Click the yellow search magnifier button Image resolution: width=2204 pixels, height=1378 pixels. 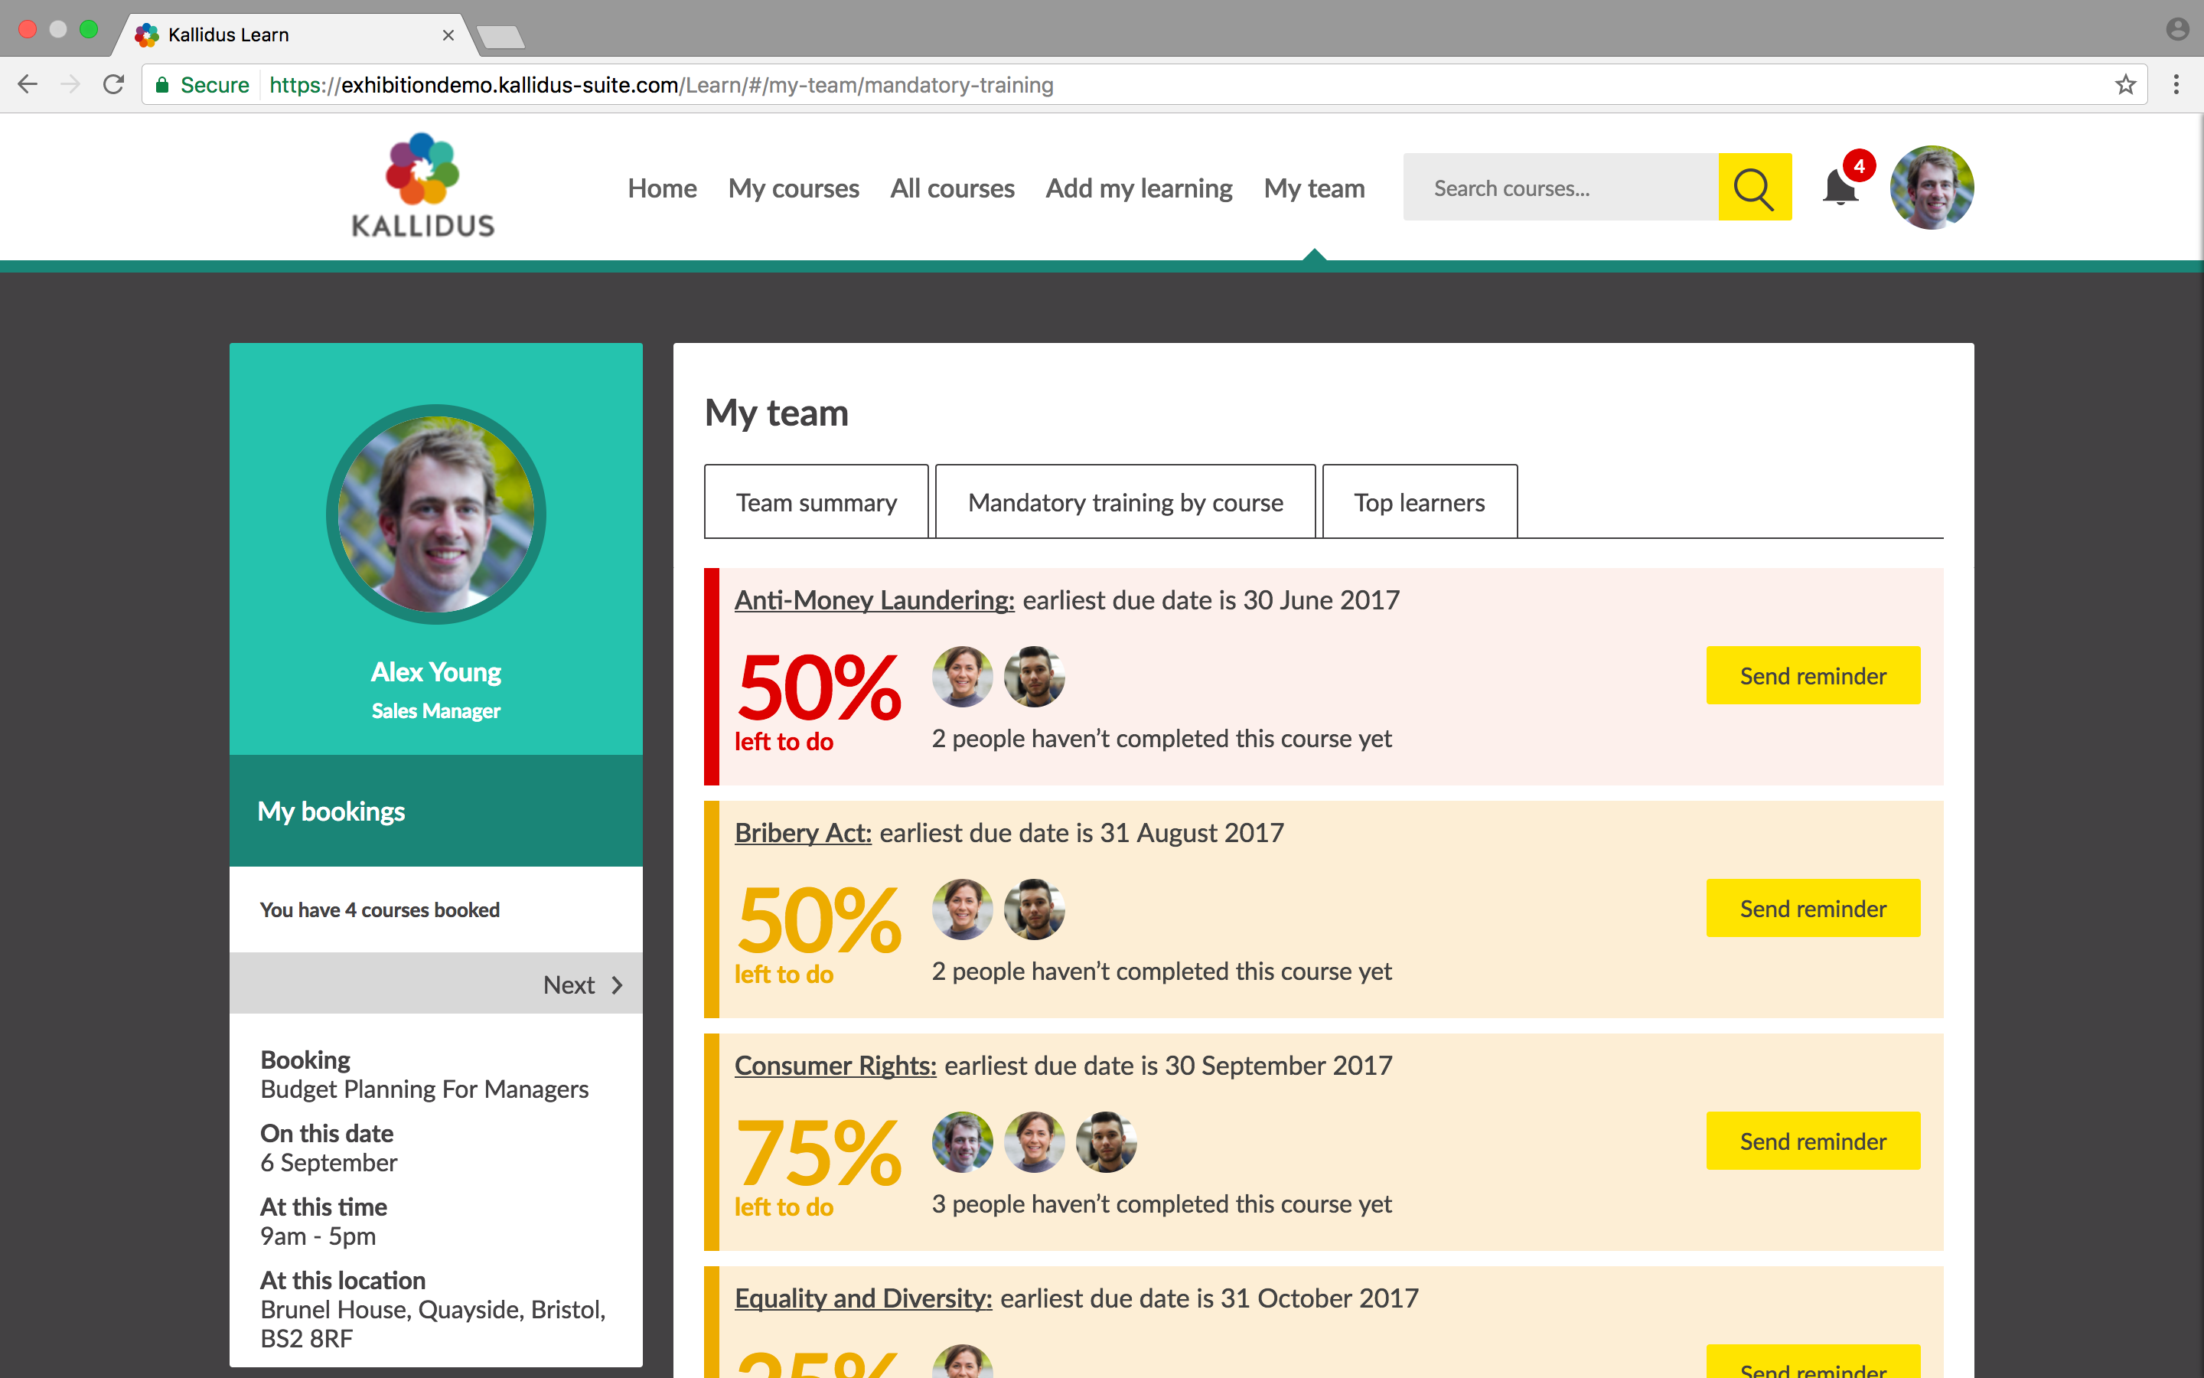point(1754,188)
